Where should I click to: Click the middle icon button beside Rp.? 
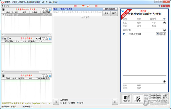[161, 34]
